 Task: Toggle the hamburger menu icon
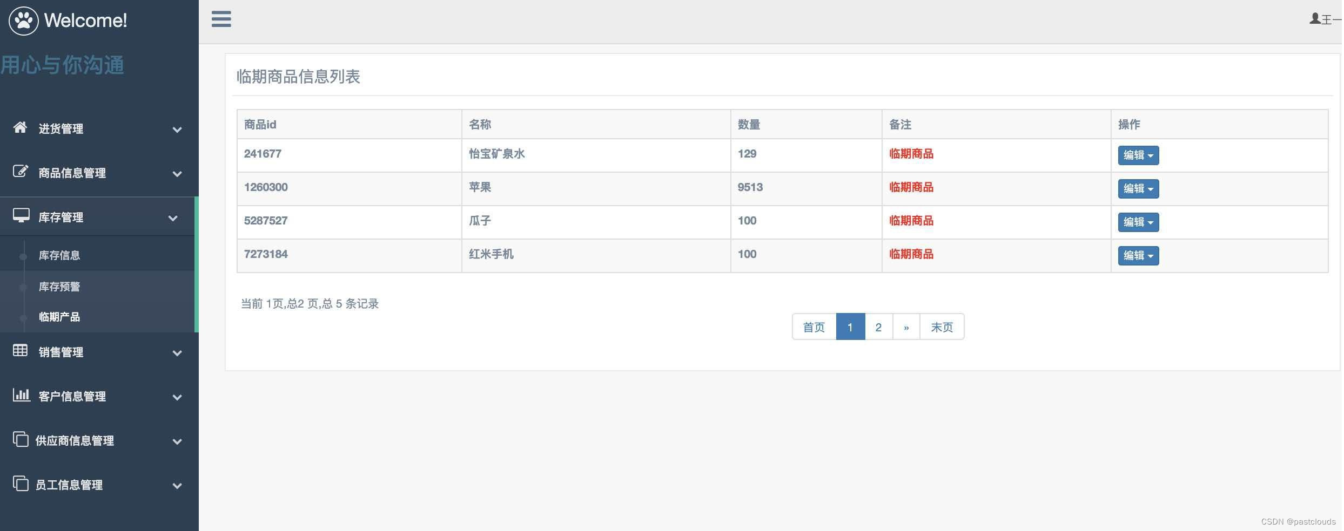[x=221, y=19]
